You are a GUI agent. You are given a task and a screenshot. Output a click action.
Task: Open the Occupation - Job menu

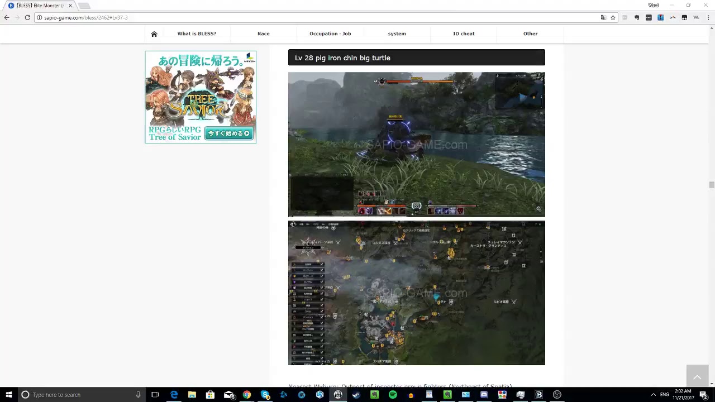point(330,33)
